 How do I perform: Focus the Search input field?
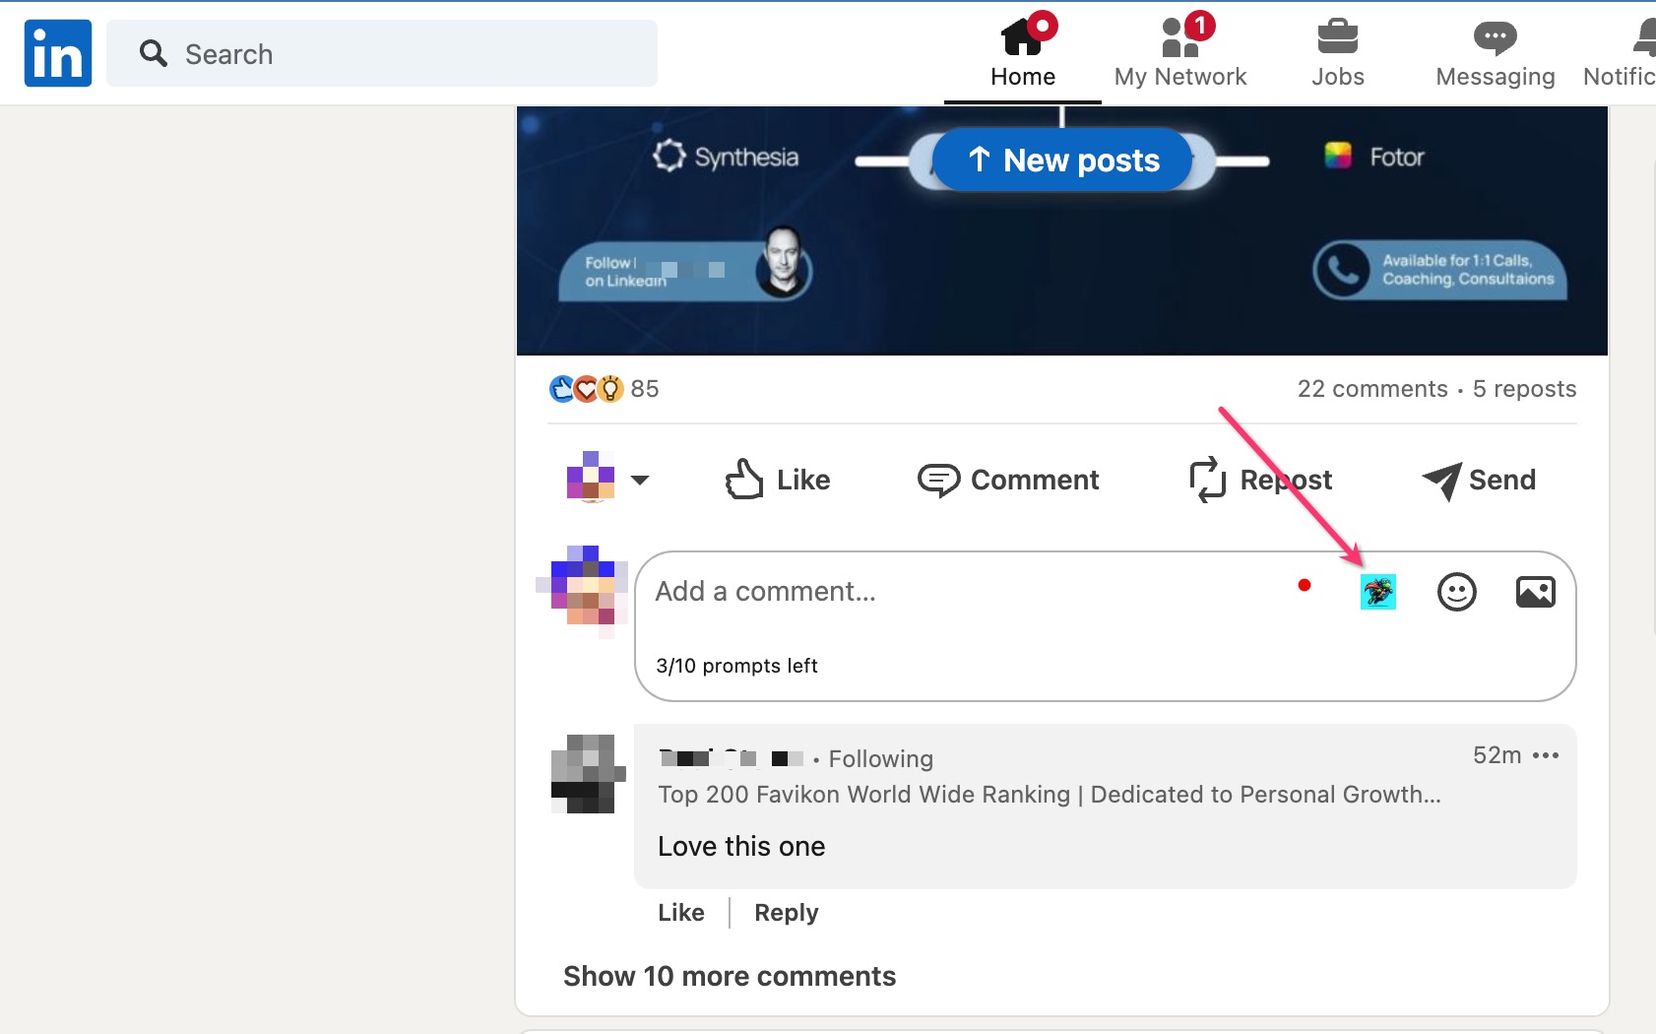[382, 53]
